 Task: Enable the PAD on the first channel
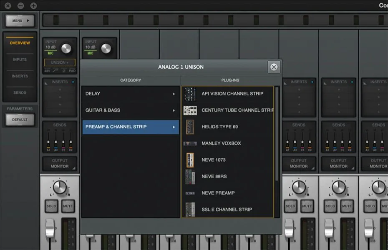click(72, 71)
